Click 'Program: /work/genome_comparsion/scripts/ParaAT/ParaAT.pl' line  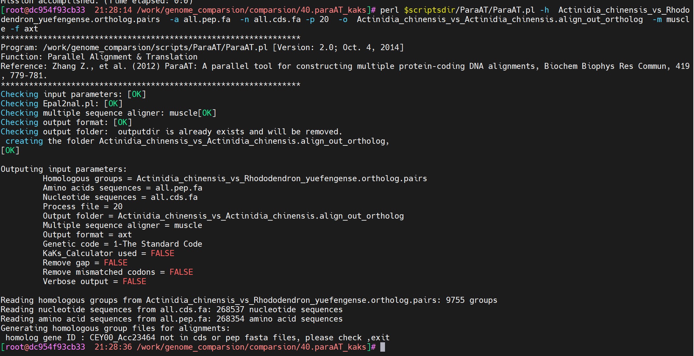click(202, 47)
